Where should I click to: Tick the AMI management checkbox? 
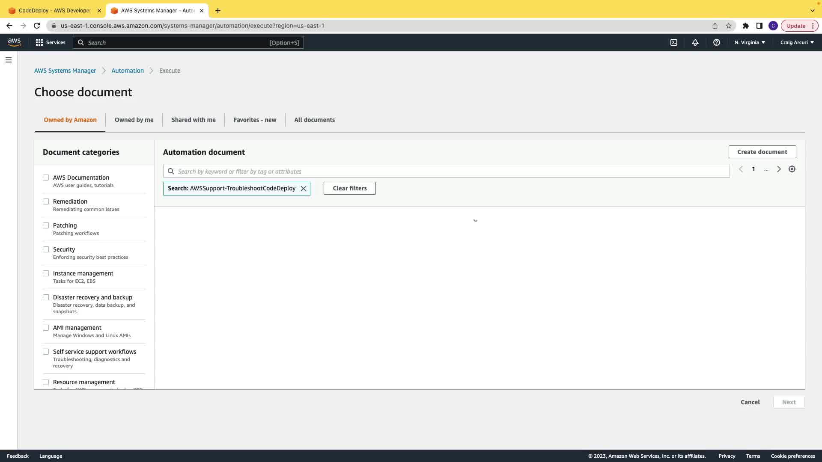46,328
